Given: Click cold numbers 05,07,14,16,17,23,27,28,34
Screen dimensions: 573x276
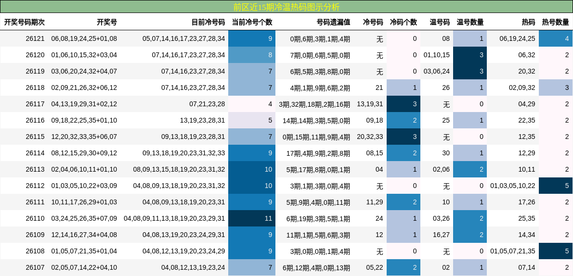Looking at the screenshot, I should (x=184, y=38).
